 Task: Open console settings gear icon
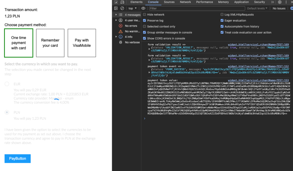[x=292, y=8]
